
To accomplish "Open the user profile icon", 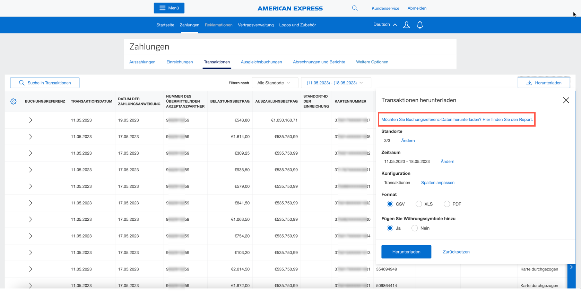I will [x=407, y=25].
